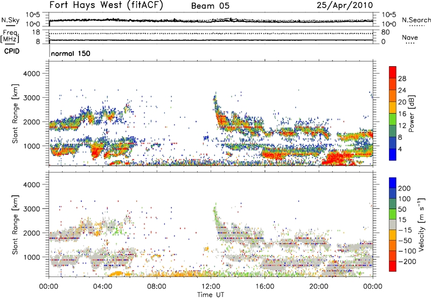Click the 'Beam 05' heading

point(210,6)
